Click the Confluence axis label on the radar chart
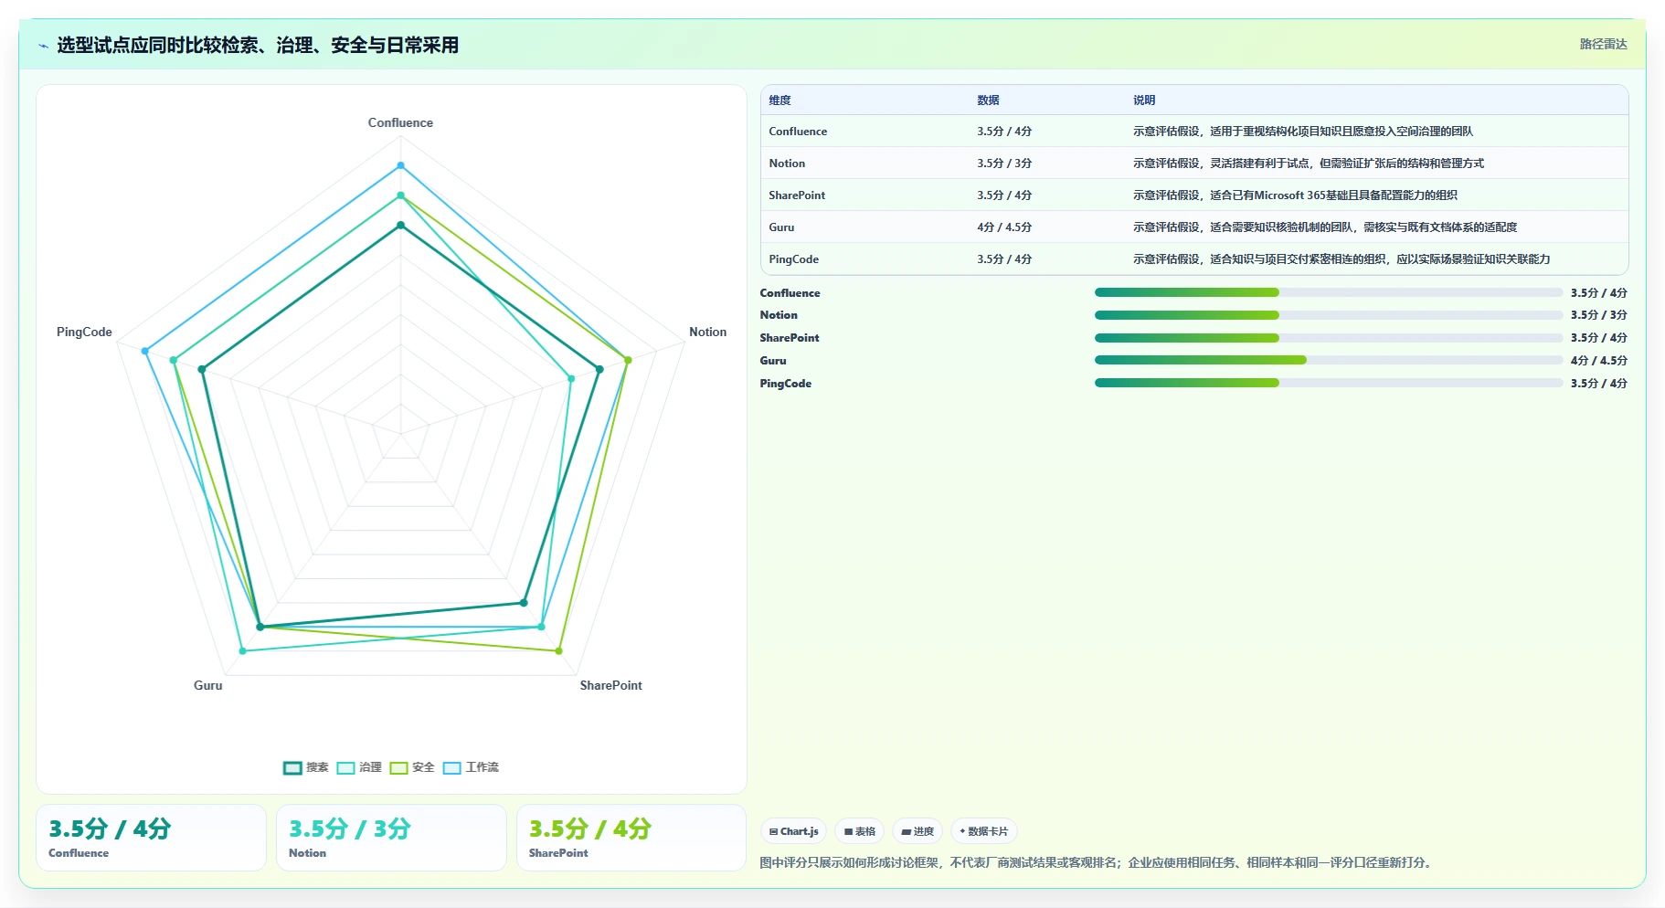Viewport: 1665px width, 908px height. click(x=400, y=122)
